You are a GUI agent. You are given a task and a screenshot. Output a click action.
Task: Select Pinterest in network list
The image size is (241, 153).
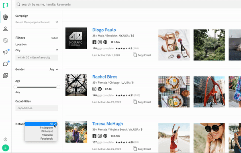point(41,131)
